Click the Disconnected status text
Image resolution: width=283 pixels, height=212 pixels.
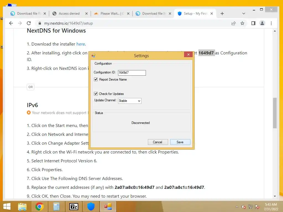(141, 123)
